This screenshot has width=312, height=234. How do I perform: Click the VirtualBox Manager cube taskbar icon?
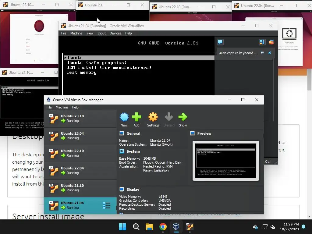coord(176,227)
